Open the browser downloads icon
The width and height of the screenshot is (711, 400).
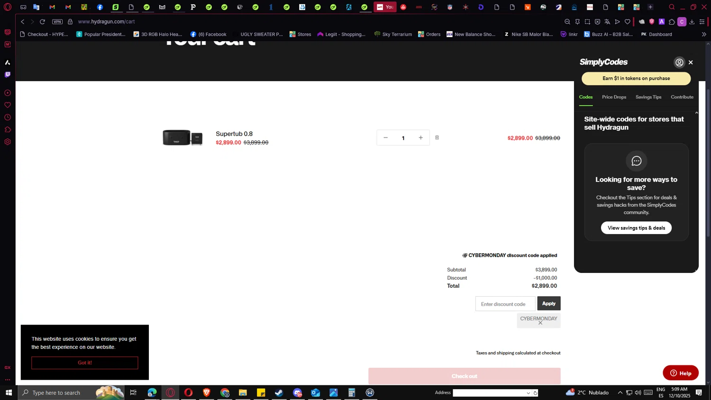692,22
